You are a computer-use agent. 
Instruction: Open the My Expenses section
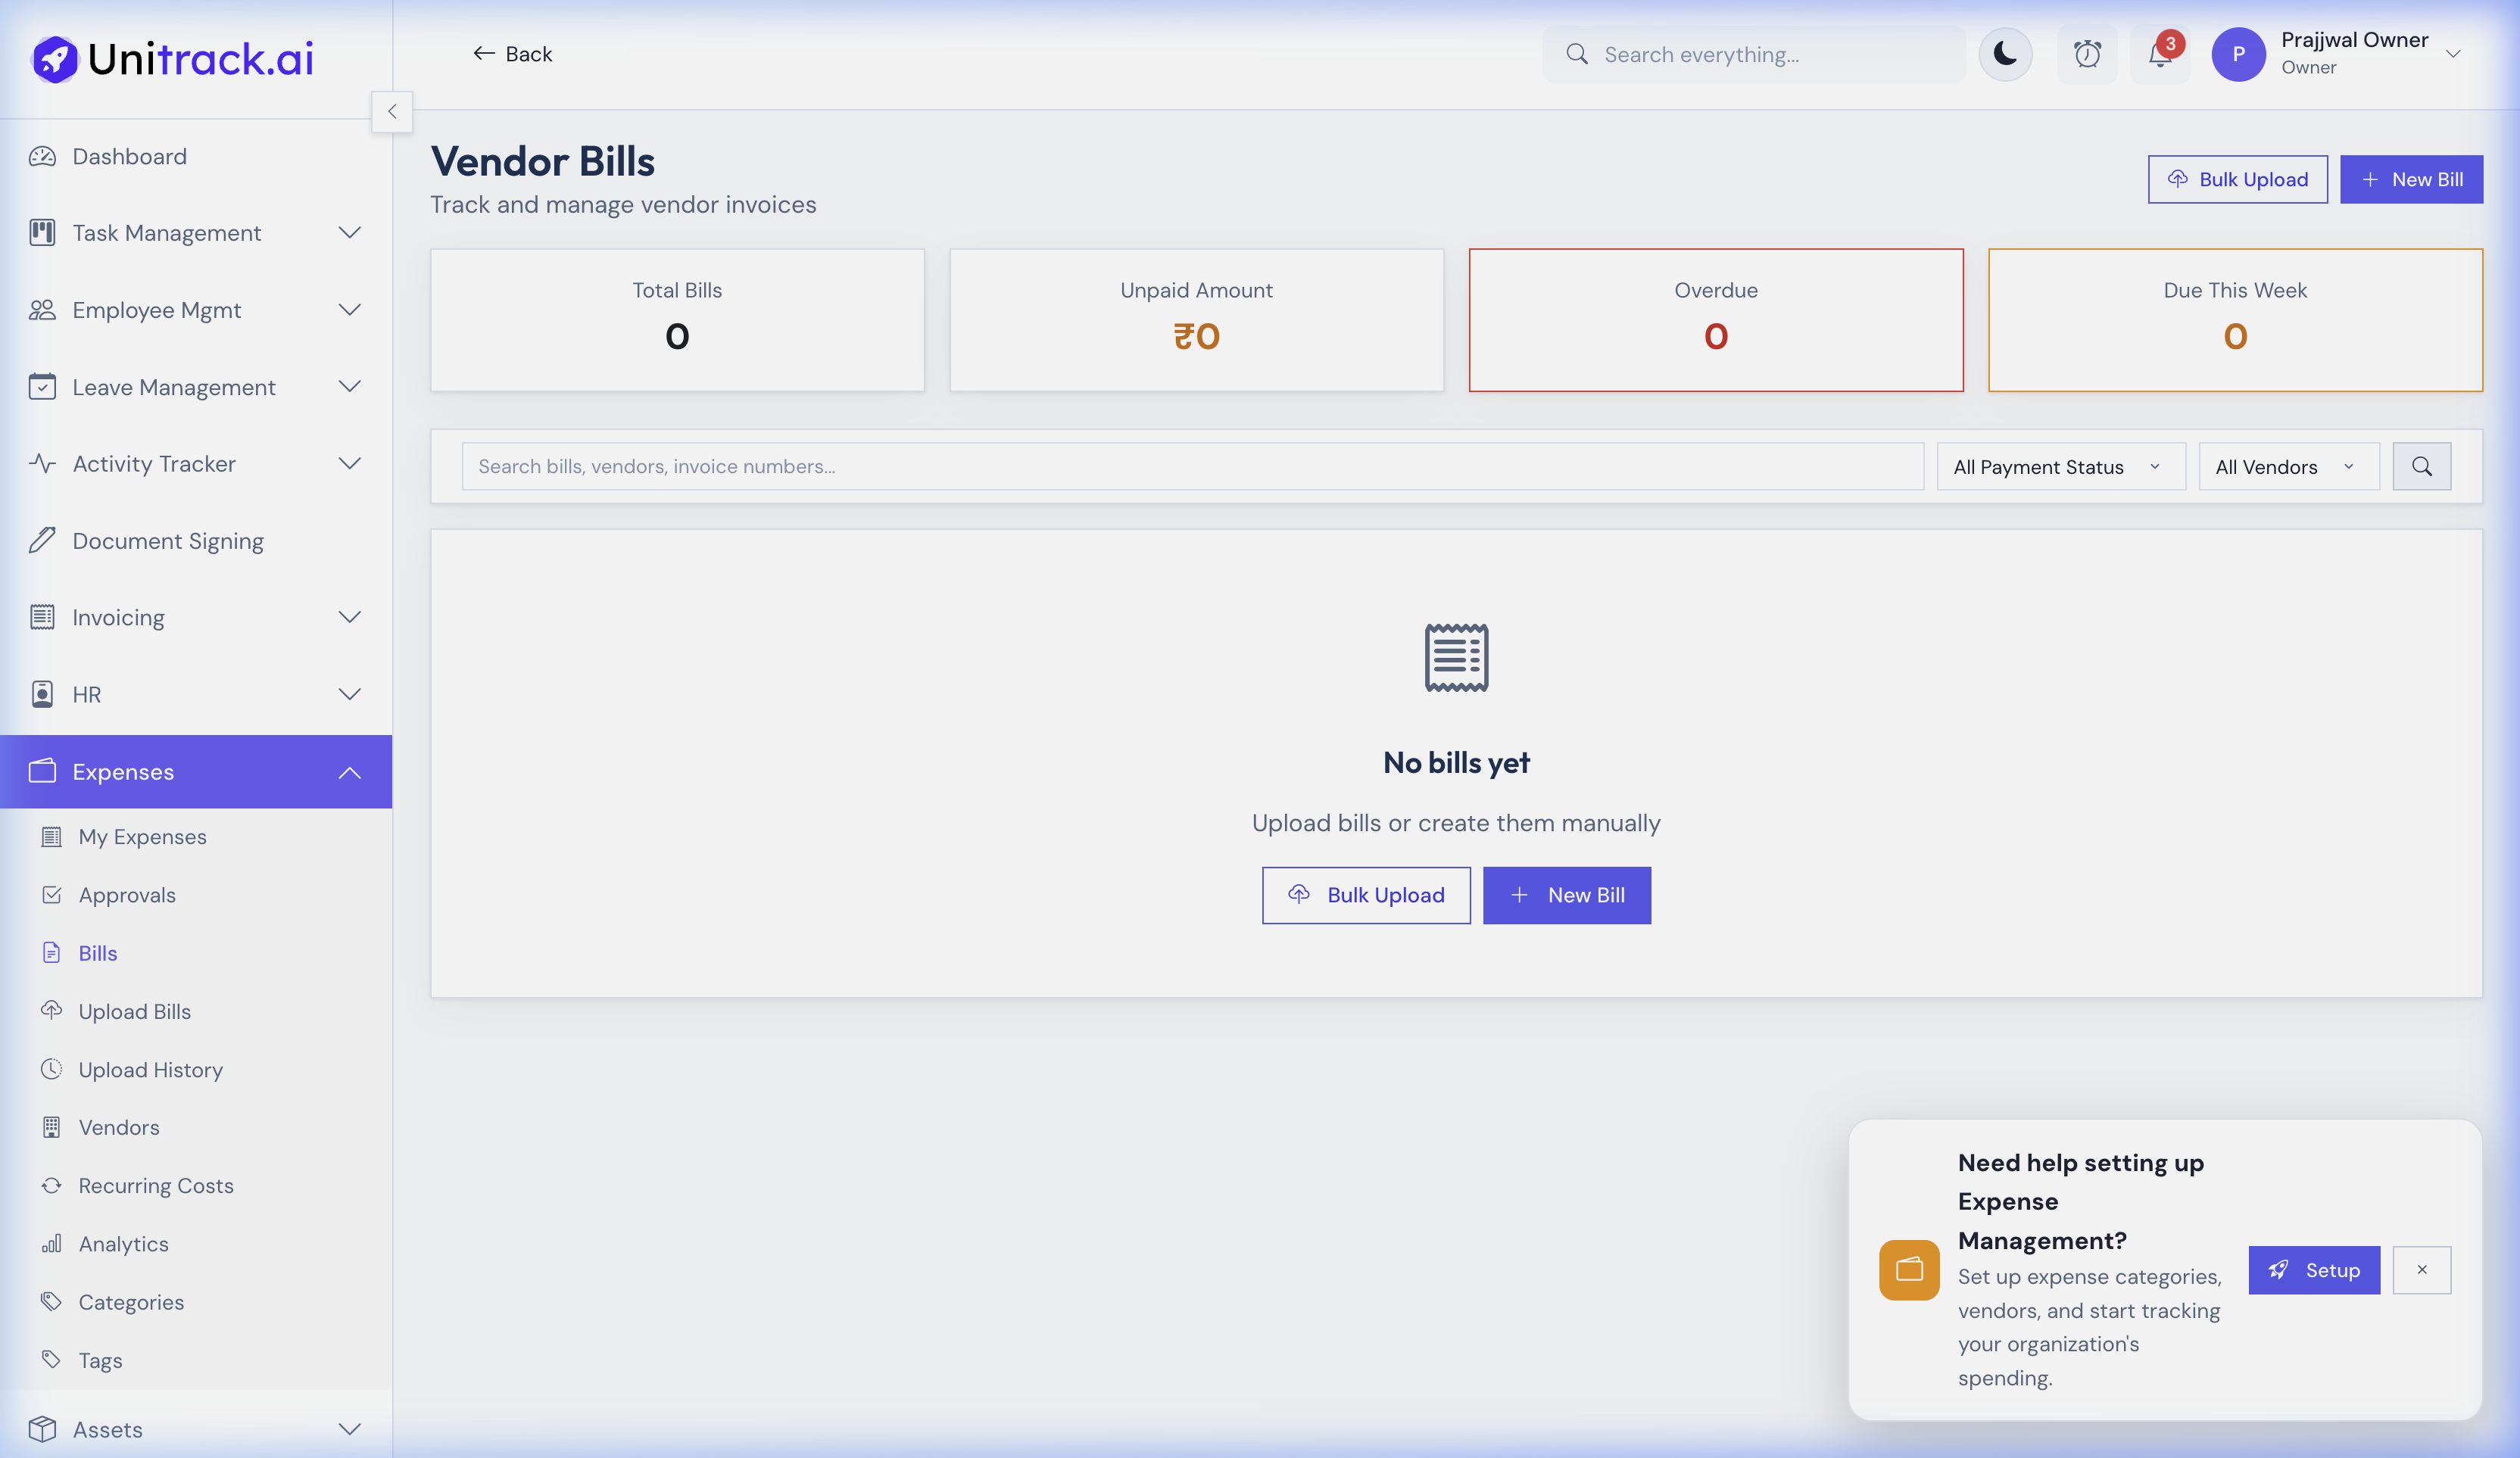coord(142,836)
